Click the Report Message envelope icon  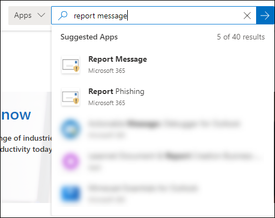[71, 65]
